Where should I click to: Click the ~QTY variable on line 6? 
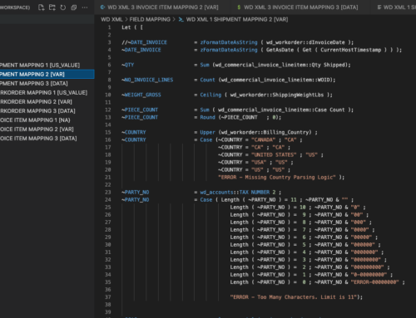tap(127, 65)
